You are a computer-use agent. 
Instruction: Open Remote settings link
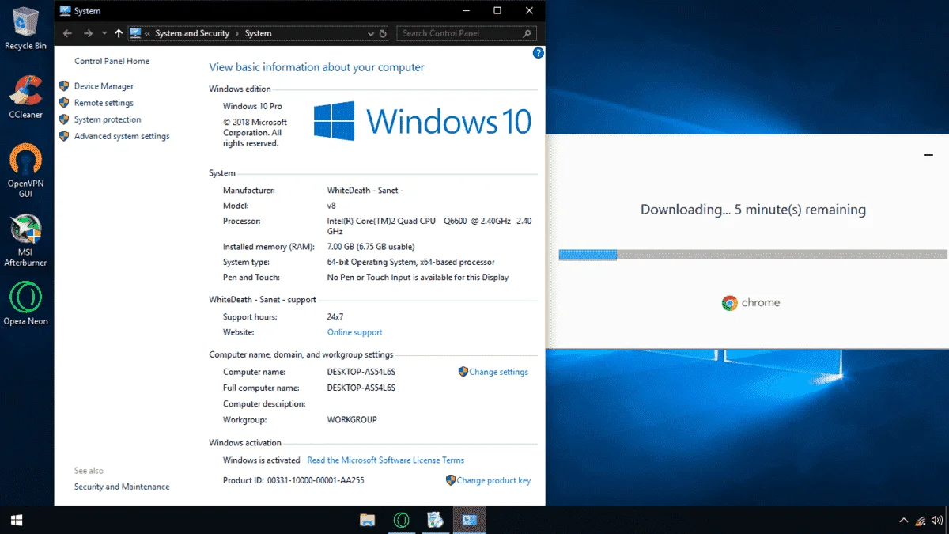[x=104, y=103]
